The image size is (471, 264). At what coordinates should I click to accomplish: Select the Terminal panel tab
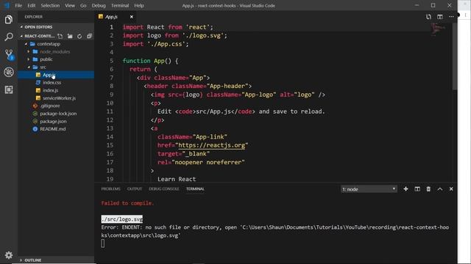tap(195, 189)
